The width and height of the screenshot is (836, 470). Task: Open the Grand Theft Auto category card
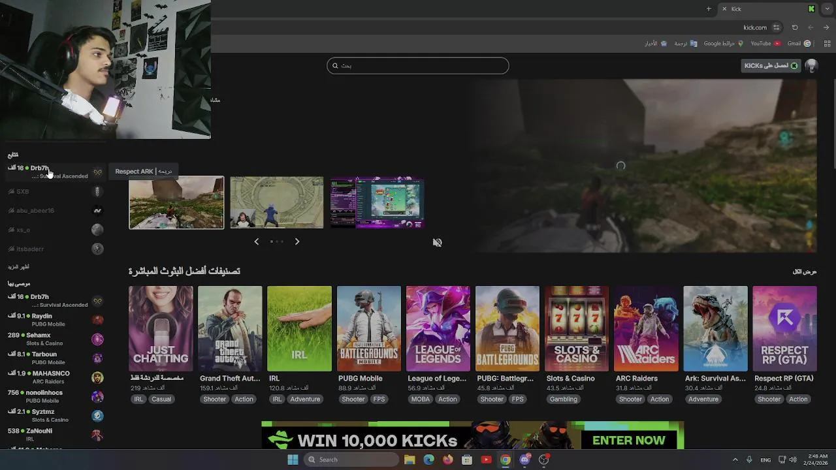coord(230,328)
